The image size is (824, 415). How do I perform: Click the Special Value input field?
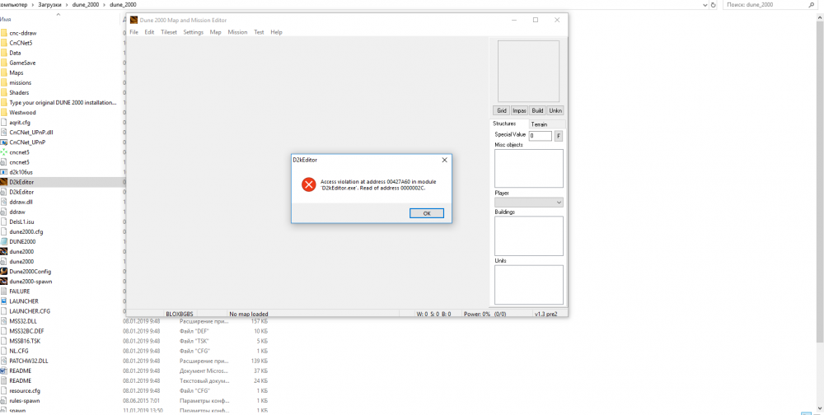pyautogui.click(x=541, y=136)
